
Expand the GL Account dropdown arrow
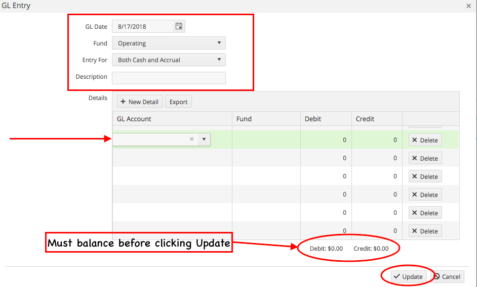(x=204, y=139)
